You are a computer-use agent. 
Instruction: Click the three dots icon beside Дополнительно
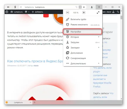[x=68, y=63]
